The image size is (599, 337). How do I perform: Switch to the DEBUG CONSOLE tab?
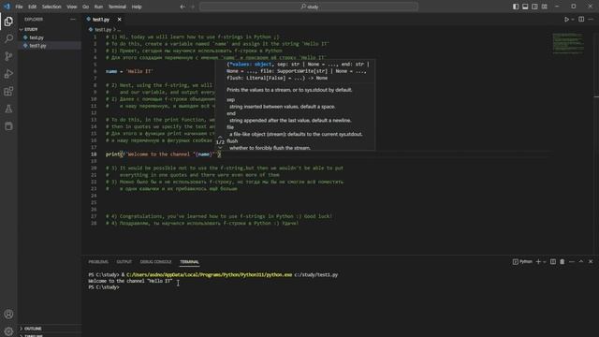[155, 262]
